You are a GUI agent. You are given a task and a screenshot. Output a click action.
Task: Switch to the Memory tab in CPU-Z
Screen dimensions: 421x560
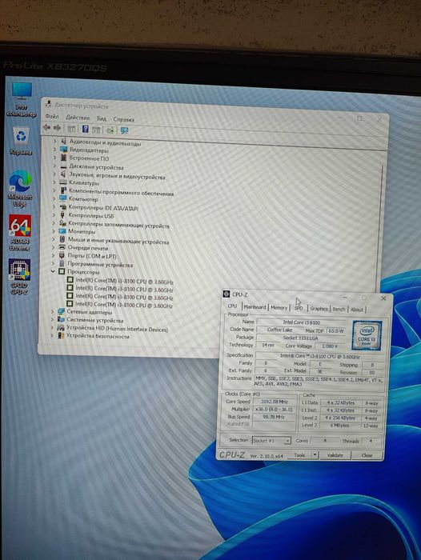click(279, 307)
